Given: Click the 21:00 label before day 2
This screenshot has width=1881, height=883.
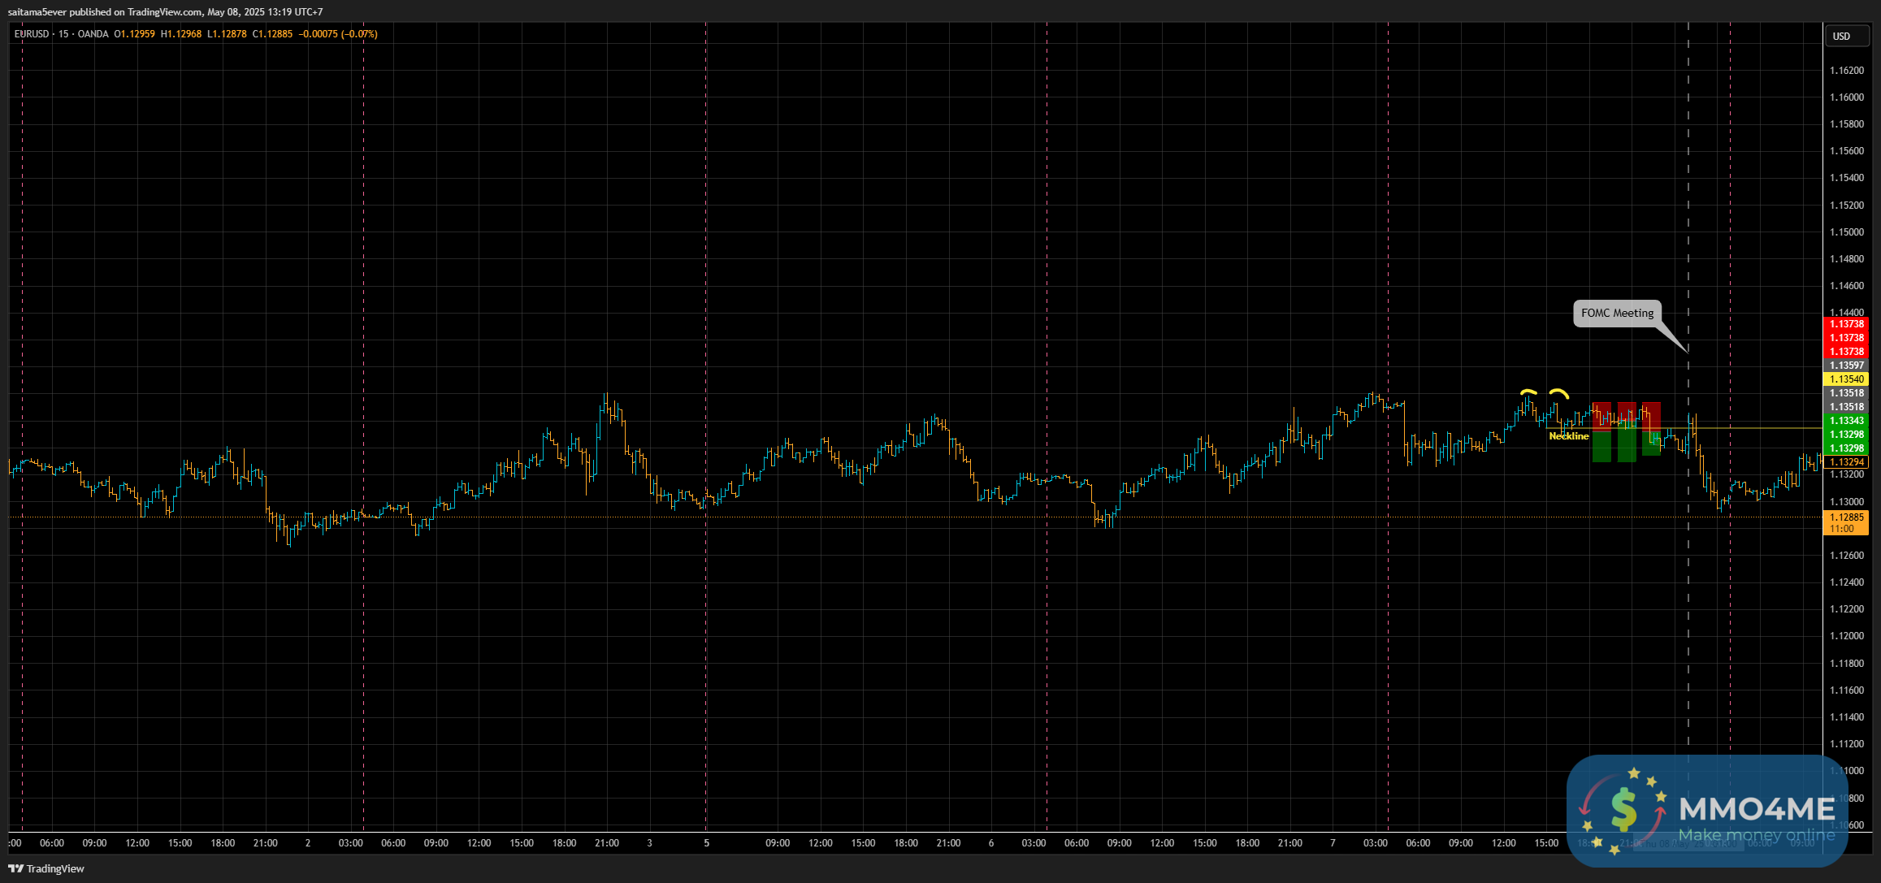Looking at the screenshot, I should 266,843.
